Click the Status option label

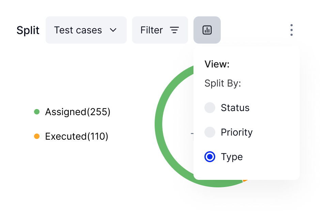[x=235, y=108]
